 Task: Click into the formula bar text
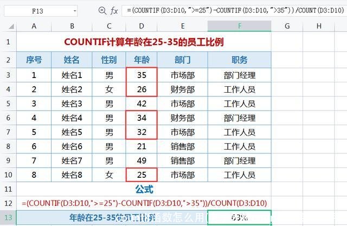point(234,10)
